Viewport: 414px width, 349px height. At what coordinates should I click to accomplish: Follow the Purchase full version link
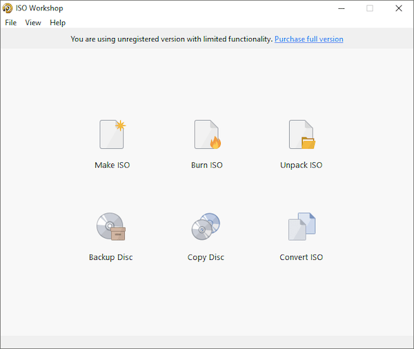308,39
